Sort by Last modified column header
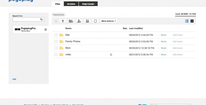The height and width of the screenshot is (105, 206). click(136, 28)
